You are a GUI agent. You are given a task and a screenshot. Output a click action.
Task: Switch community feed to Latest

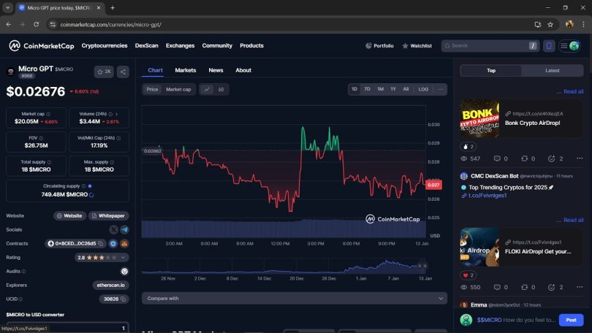(x=552, y=71)
